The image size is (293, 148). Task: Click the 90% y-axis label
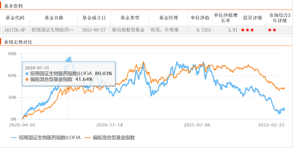[12, 54]
